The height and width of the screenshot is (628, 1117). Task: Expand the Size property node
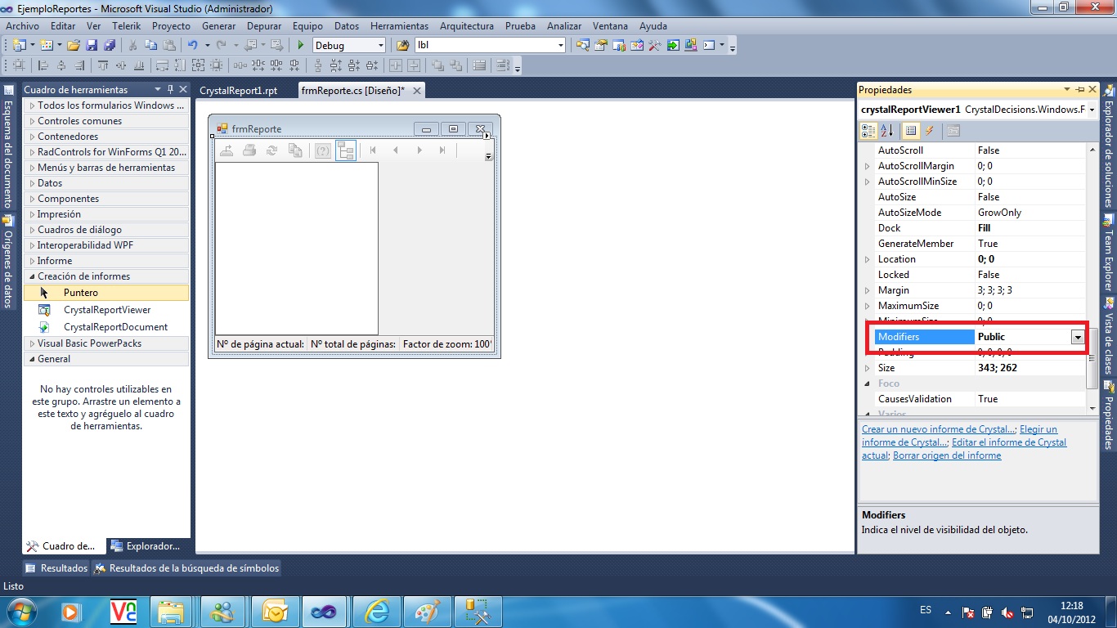(868, 368)
